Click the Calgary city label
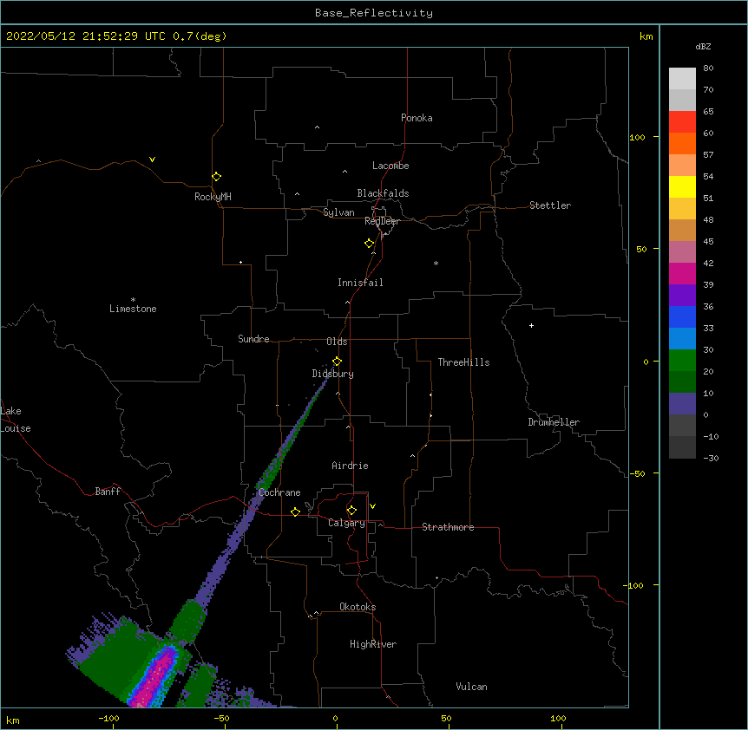Screen dimensions: 748x730 point(346,523)
